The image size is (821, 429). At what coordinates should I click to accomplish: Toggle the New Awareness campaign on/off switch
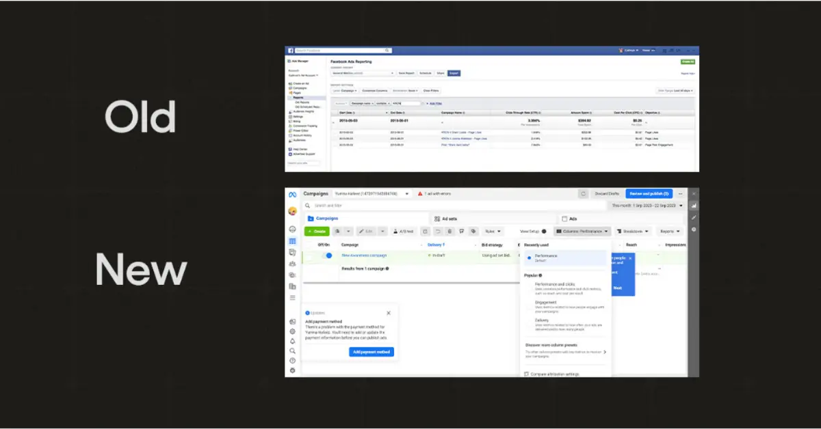tap(327, 255)
